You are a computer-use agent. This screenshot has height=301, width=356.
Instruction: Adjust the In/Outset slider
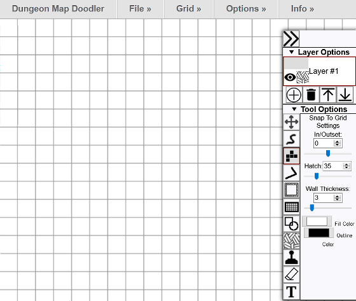point(328,154)
